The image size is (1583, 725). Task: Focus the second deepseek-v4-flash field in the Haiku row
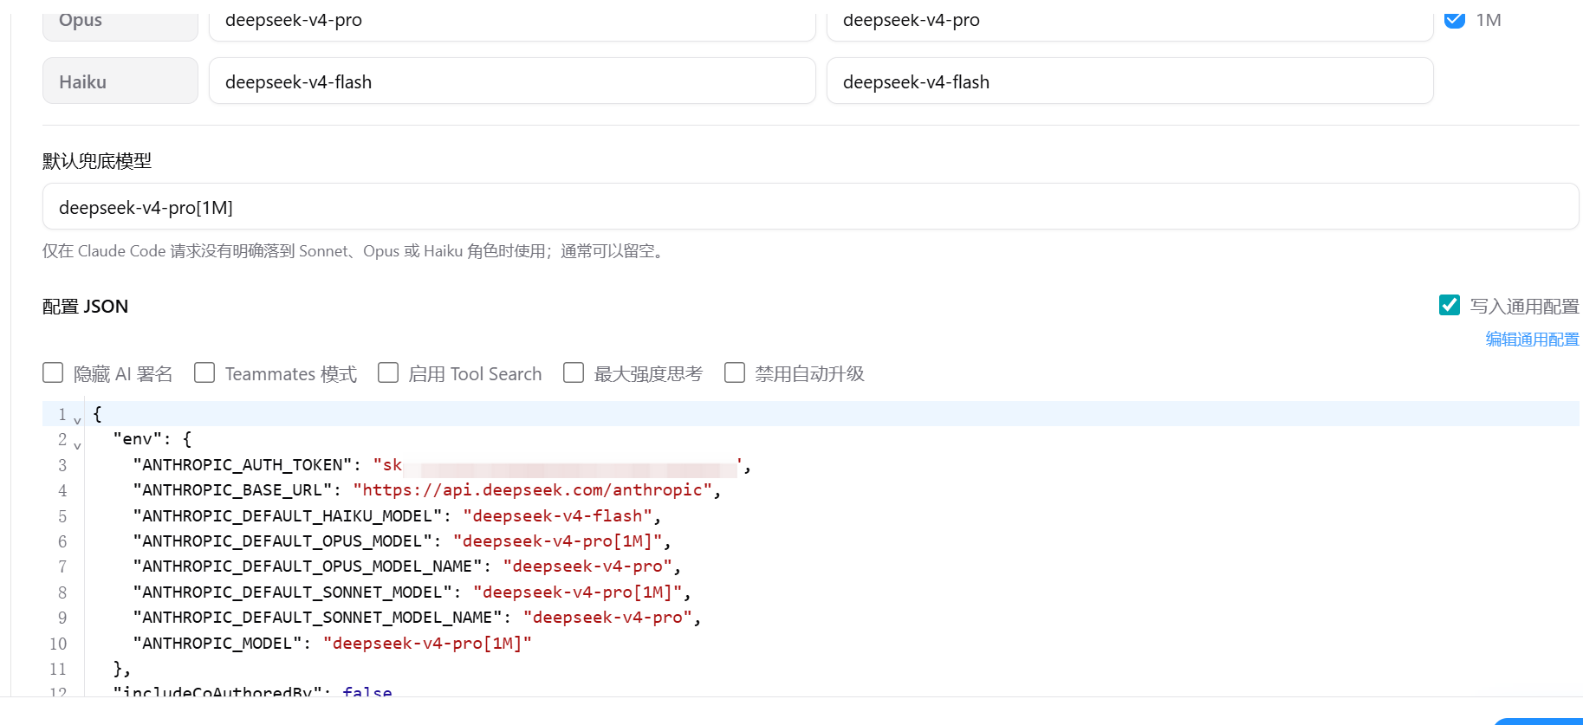[1130, 81]
